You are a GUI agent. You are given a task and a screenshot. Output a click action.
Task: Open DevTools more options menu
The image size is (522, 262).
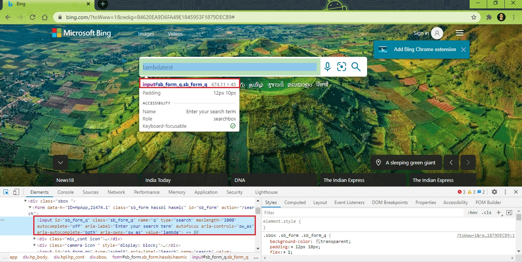[505, 192]
